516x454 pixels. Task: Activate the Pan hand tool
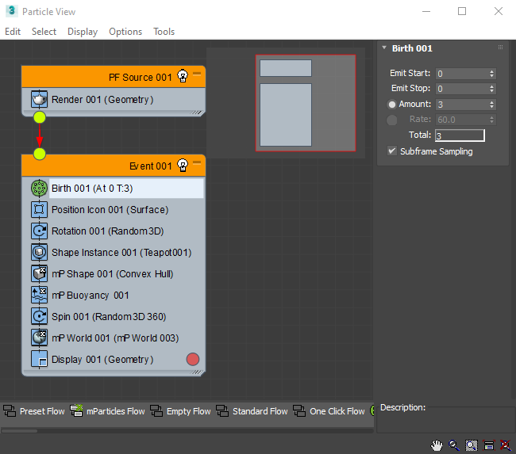[x=437, y=445]
